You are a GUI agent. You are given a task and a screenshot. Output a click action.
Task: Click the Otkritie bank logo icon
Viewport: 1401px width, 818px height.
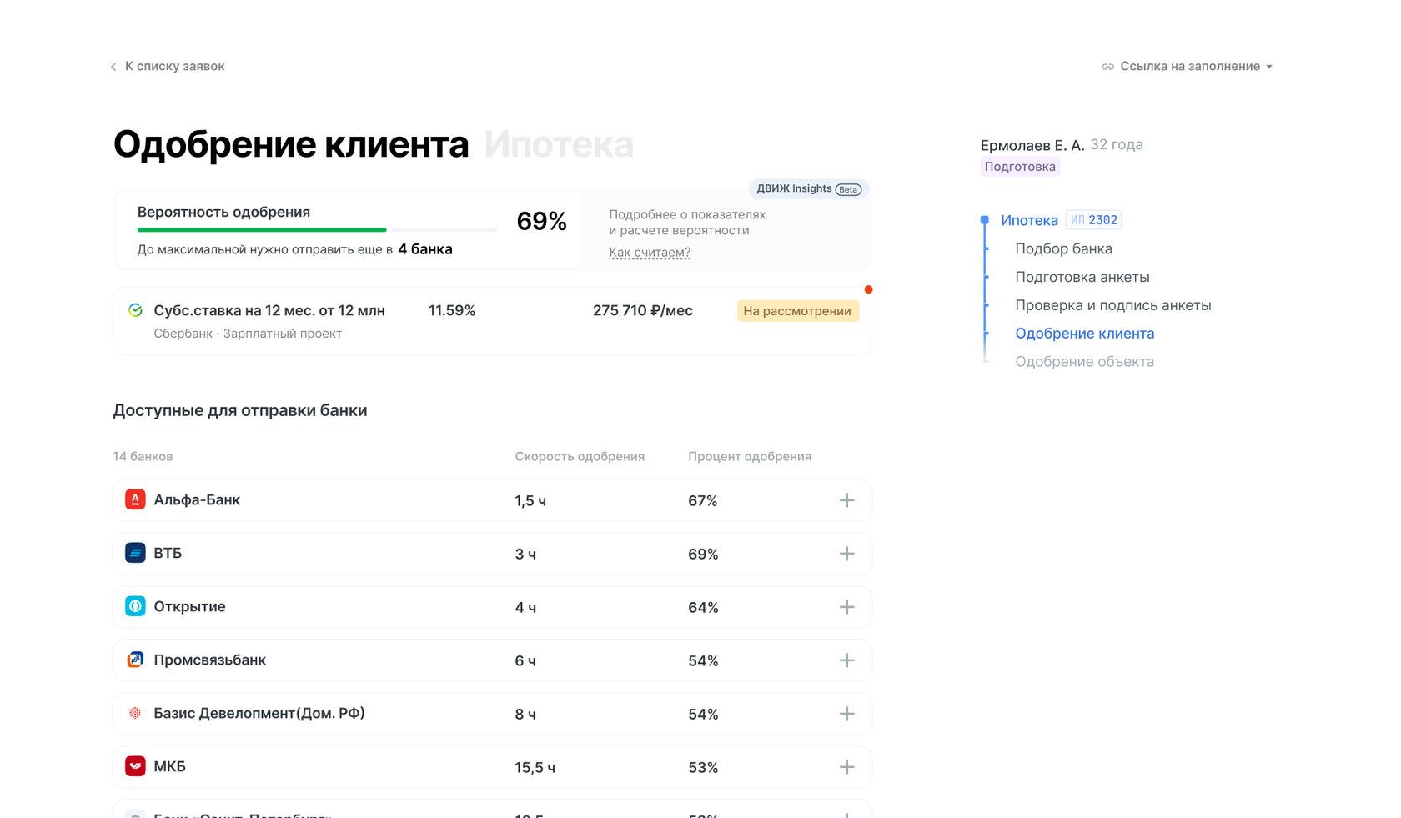coord(135,606)
